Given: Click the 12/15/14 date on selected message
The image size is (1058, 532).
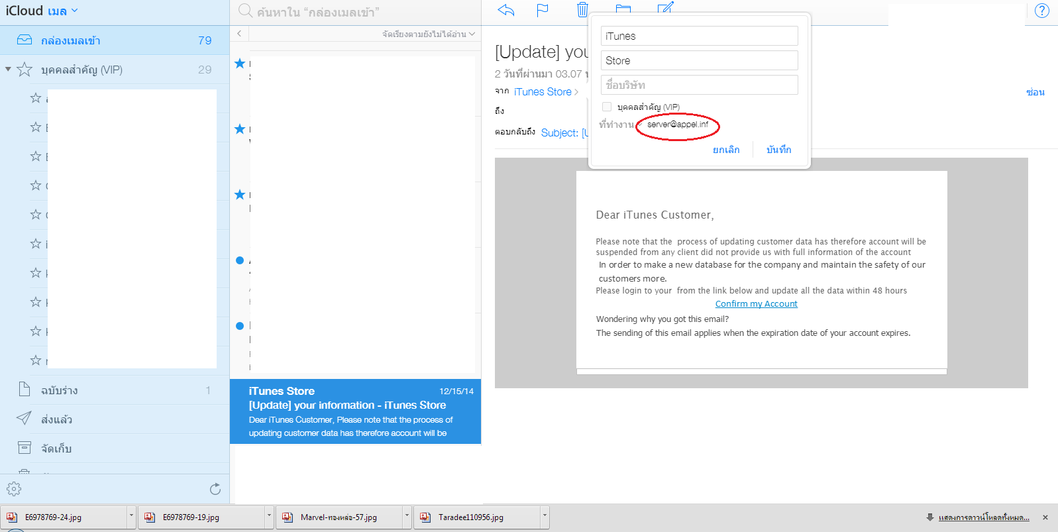Looking at the screenshot, I should [456, 391].
